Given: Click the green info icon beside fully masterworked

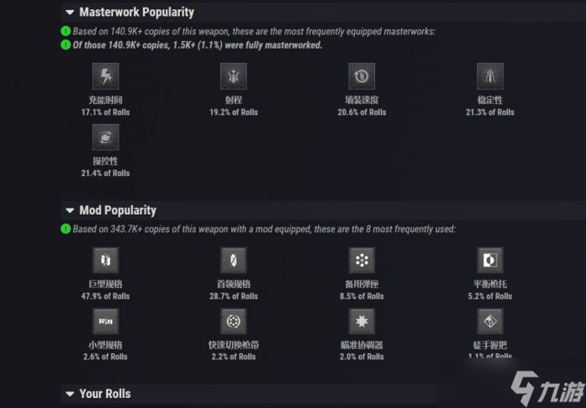Looking at the screenshot, I should point(65,45).
